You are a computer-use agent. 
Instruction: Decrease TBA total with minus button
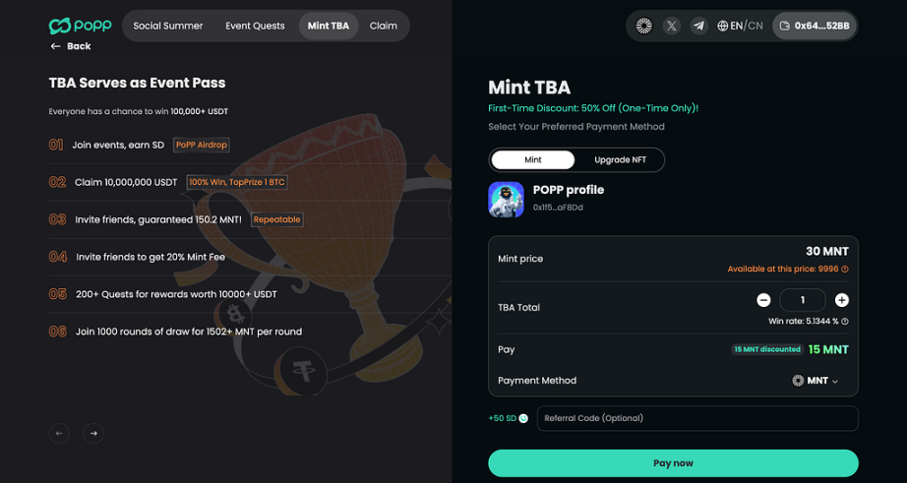[763, 300]
